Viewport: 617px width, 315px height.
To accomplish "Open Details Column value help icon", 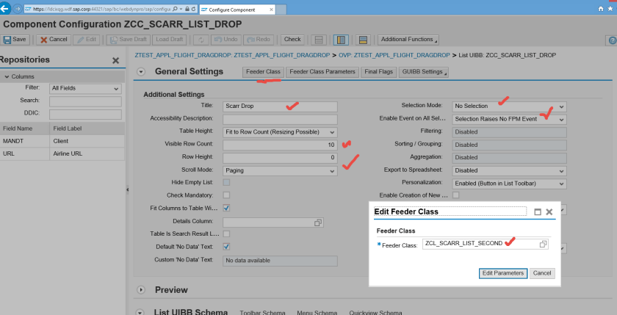I will pyautogui.click(x=318, y=223).
